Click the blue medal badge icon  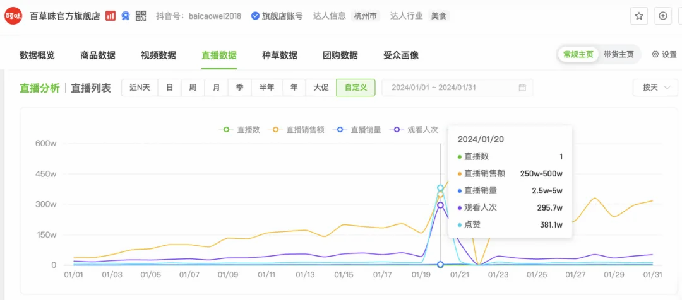[x=126, y=16]
